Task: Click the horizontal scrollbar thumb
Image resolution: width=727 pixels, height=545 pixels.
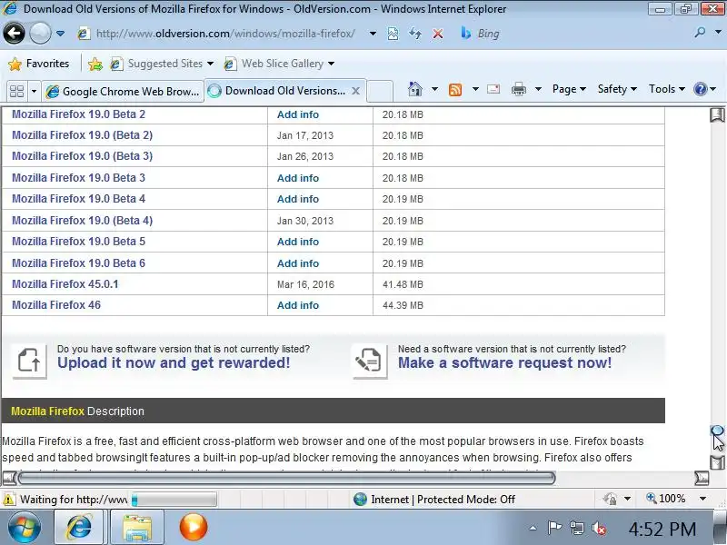Action: [x=286, y=478]
